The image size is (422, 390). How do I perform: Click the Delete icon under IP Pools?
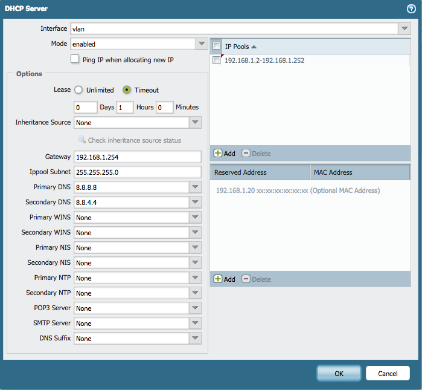[246, 154]
